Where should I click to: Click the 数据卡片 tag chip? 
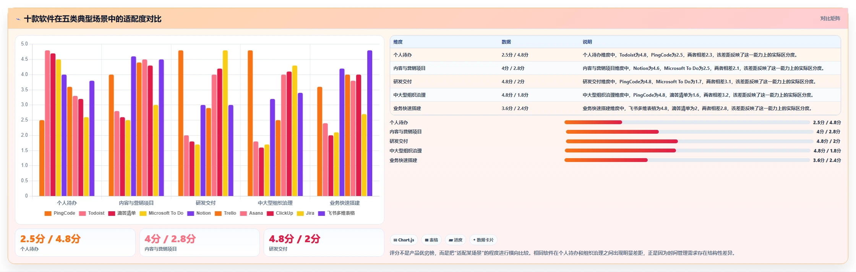pyautogui.click(x=483, y=240)
